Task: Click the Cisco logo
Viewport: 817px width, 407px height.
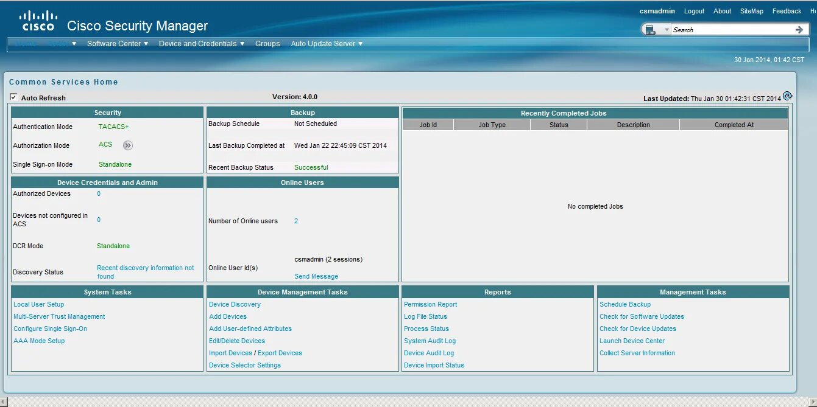Action: point(38,21)
